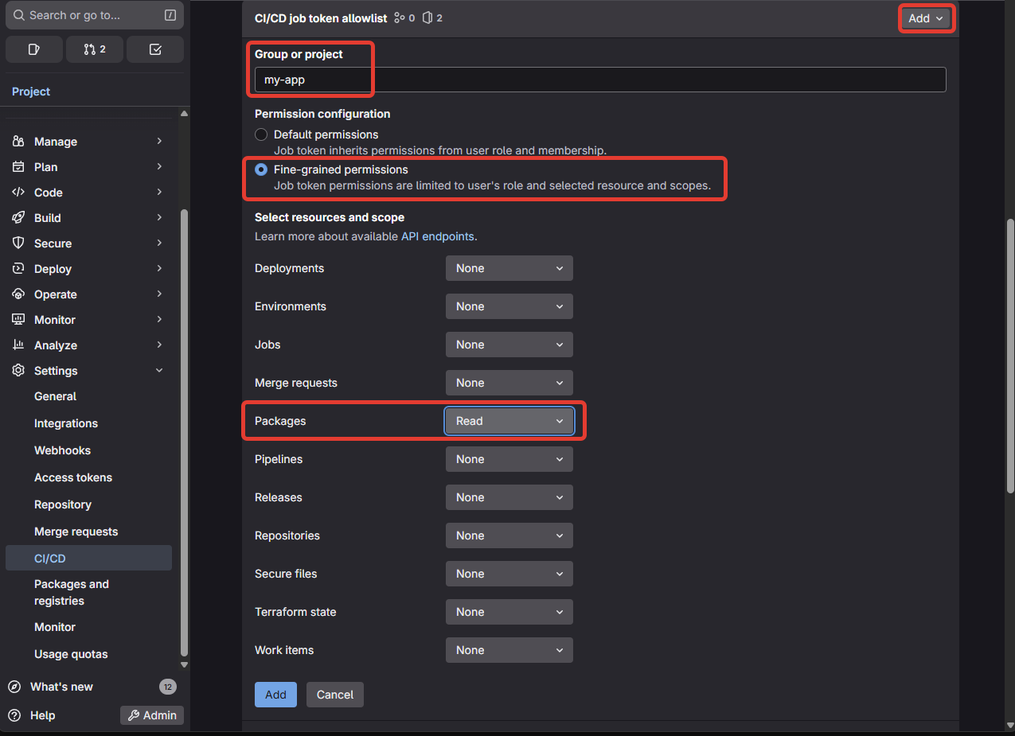1015x736 pixels.
Task: Open the merge requests list from sidebar
Action: pyautogui.click(x=94, y=49)
